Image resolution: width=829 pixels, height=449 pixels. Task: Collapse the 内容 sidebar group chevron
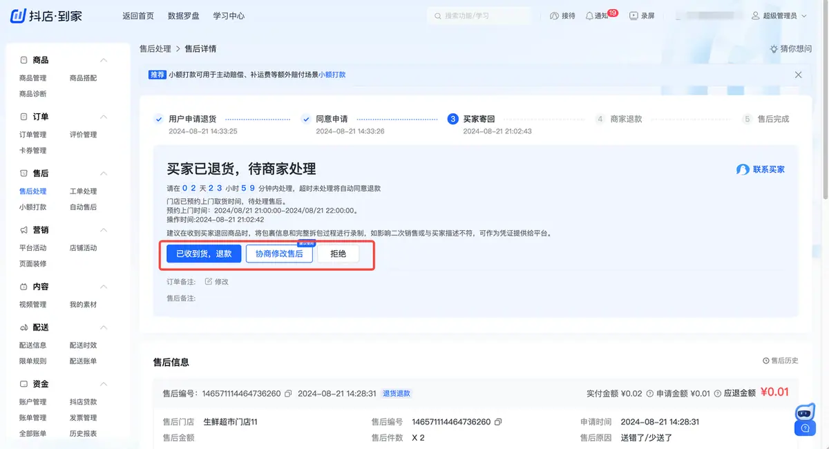[104, 287]
